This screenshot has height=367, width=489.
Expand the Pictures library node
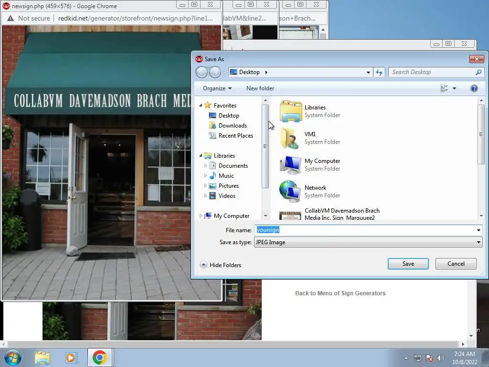click(205, 186)
